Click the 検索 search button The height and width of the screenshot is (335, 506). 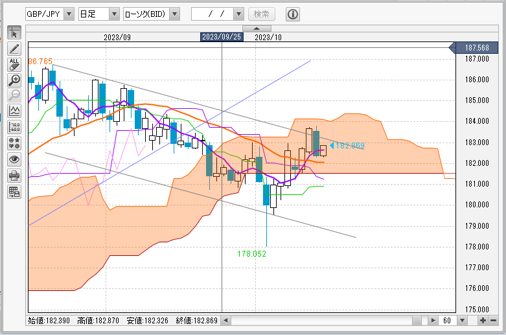pos(262,14)
